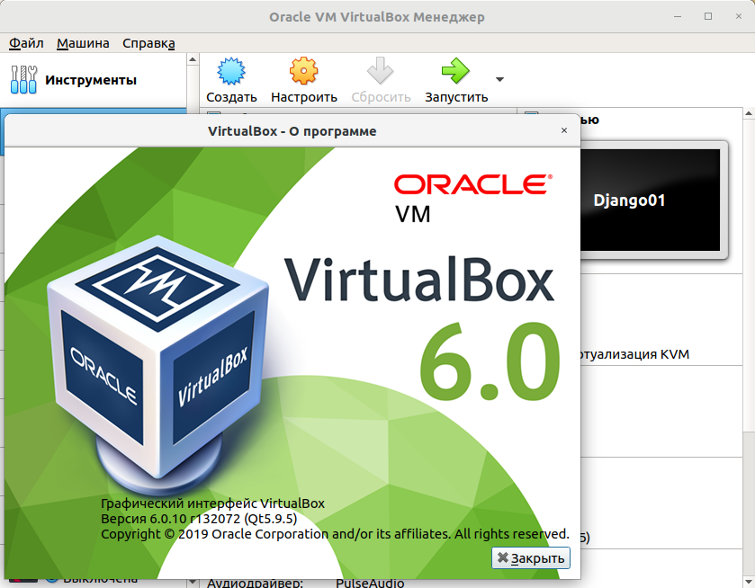Image resolution: width=755 pixels, height=588 pixels.
Task: Click the VM list scroll down arrow
Action: (x=193, y=583)
